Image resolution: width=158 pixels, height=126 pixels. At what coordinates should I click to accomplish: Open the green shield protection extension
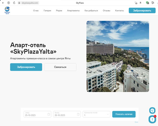(147, 3)
